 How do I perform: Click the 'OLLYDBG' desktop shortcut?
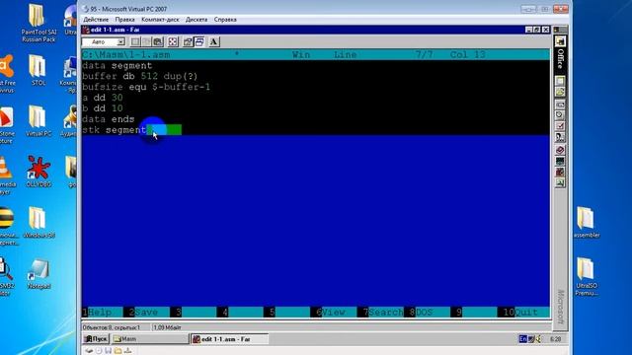pos(39,172)
